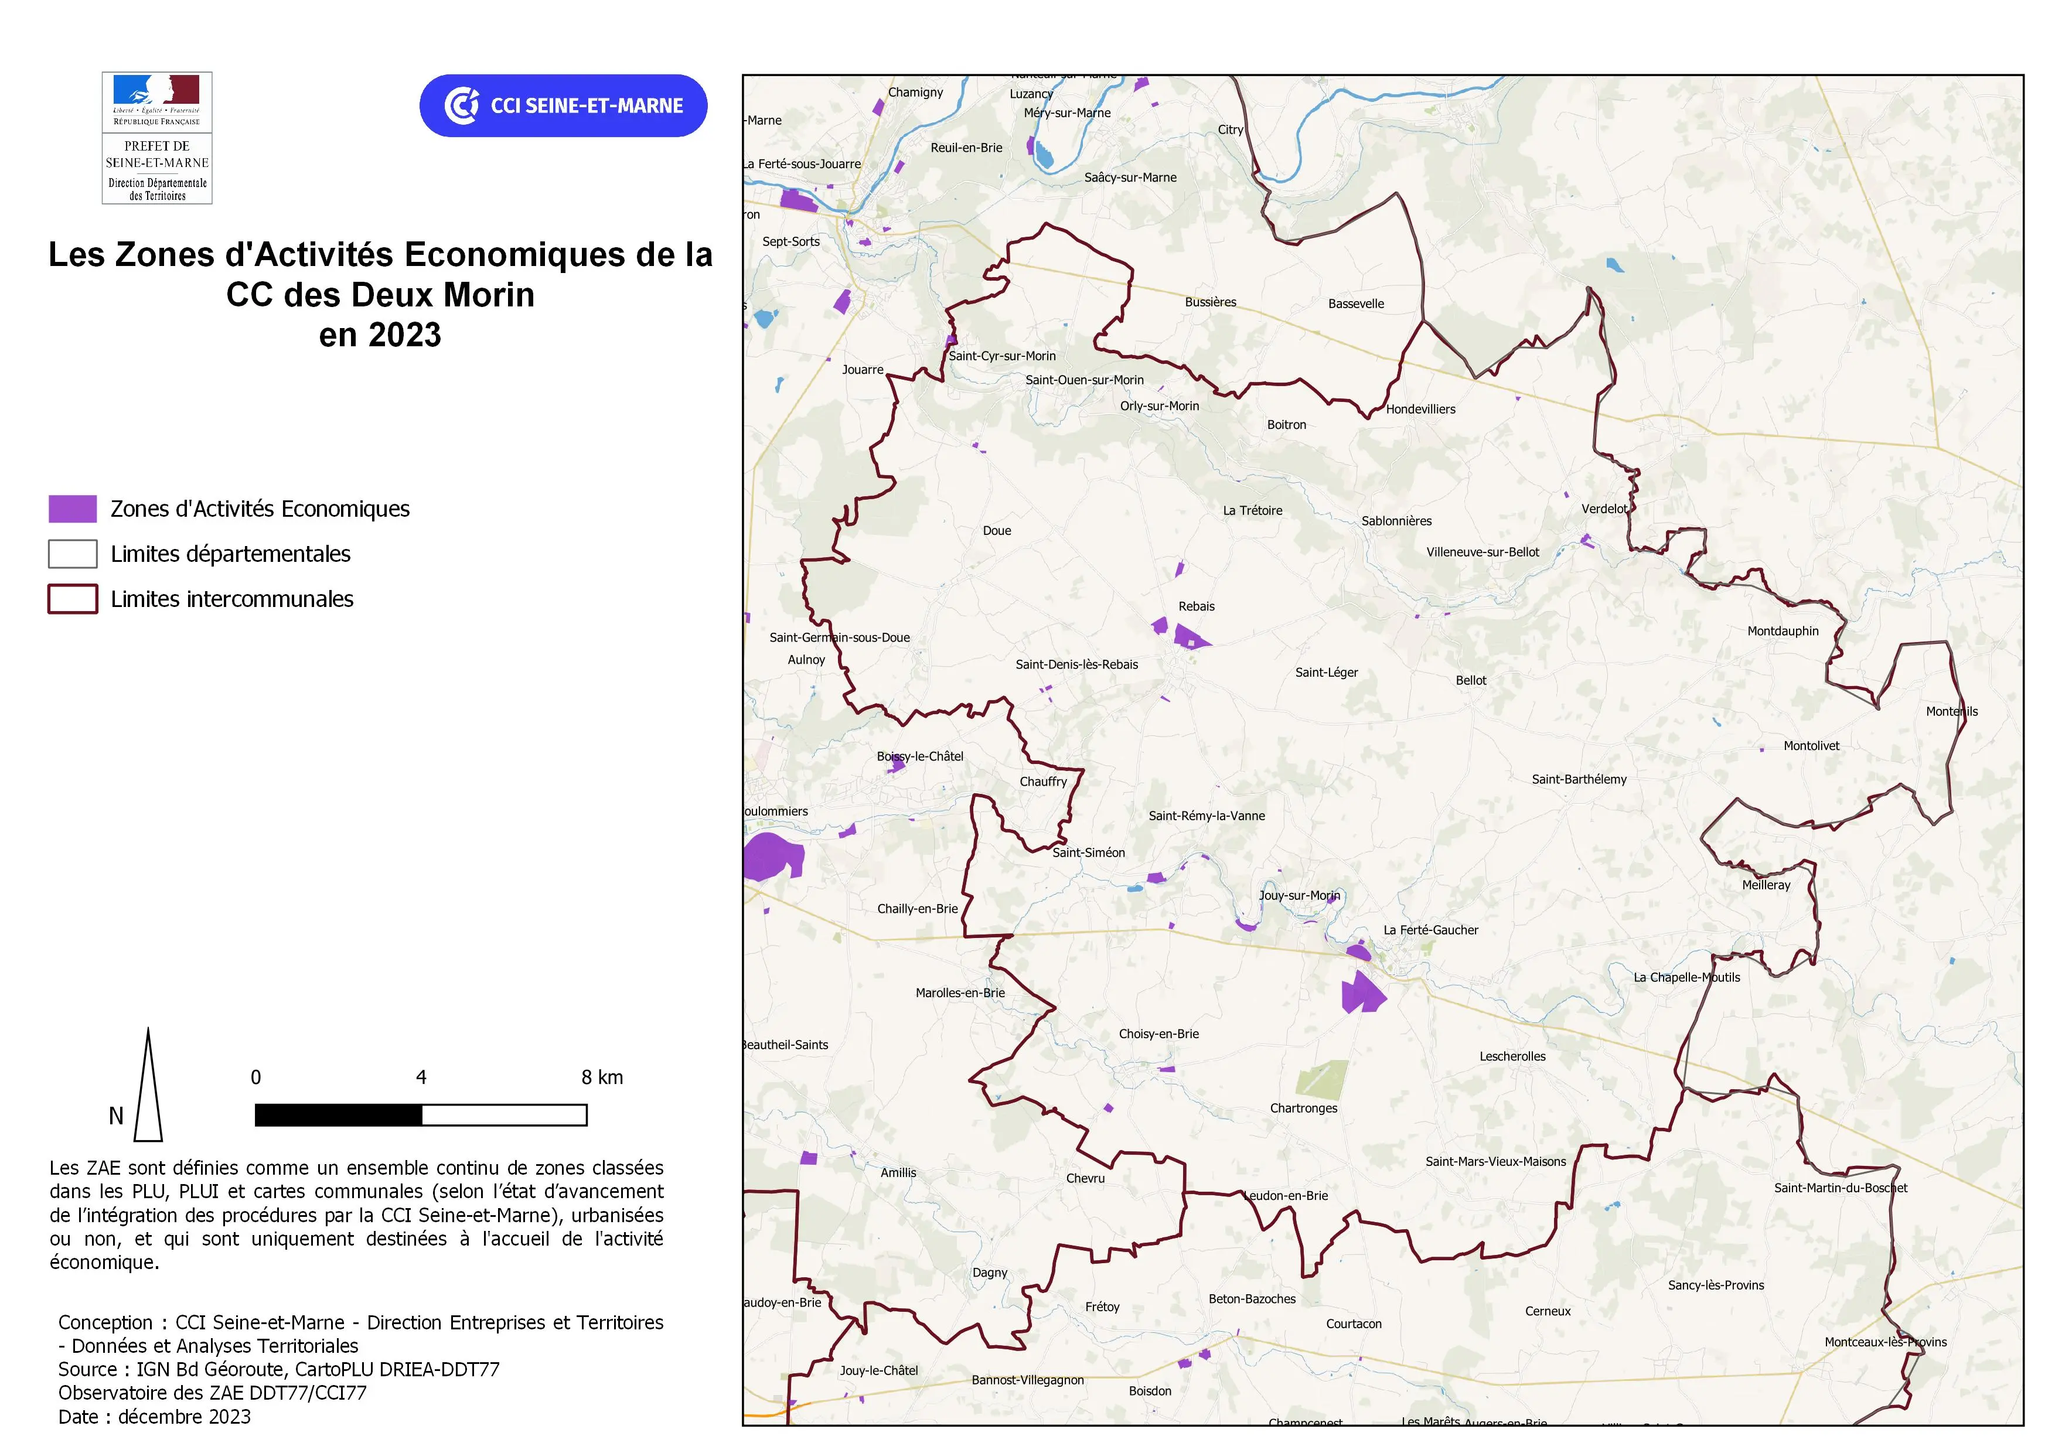Click the 'Dagny' label
Viewport: 2055px width, 1453px height.
990,1273
